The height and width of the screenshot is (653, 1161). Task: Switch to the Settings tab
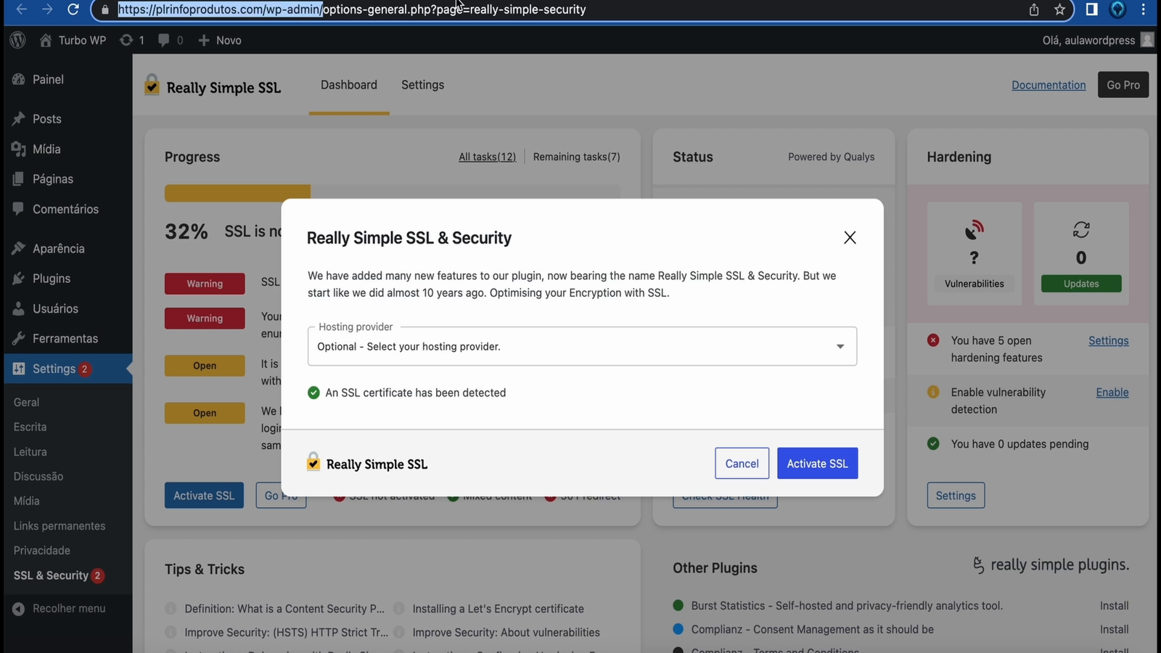(x=422, y=85)
